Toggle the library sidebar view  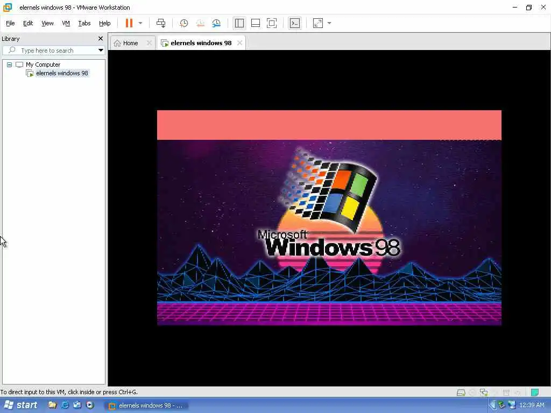pos(239,23)
